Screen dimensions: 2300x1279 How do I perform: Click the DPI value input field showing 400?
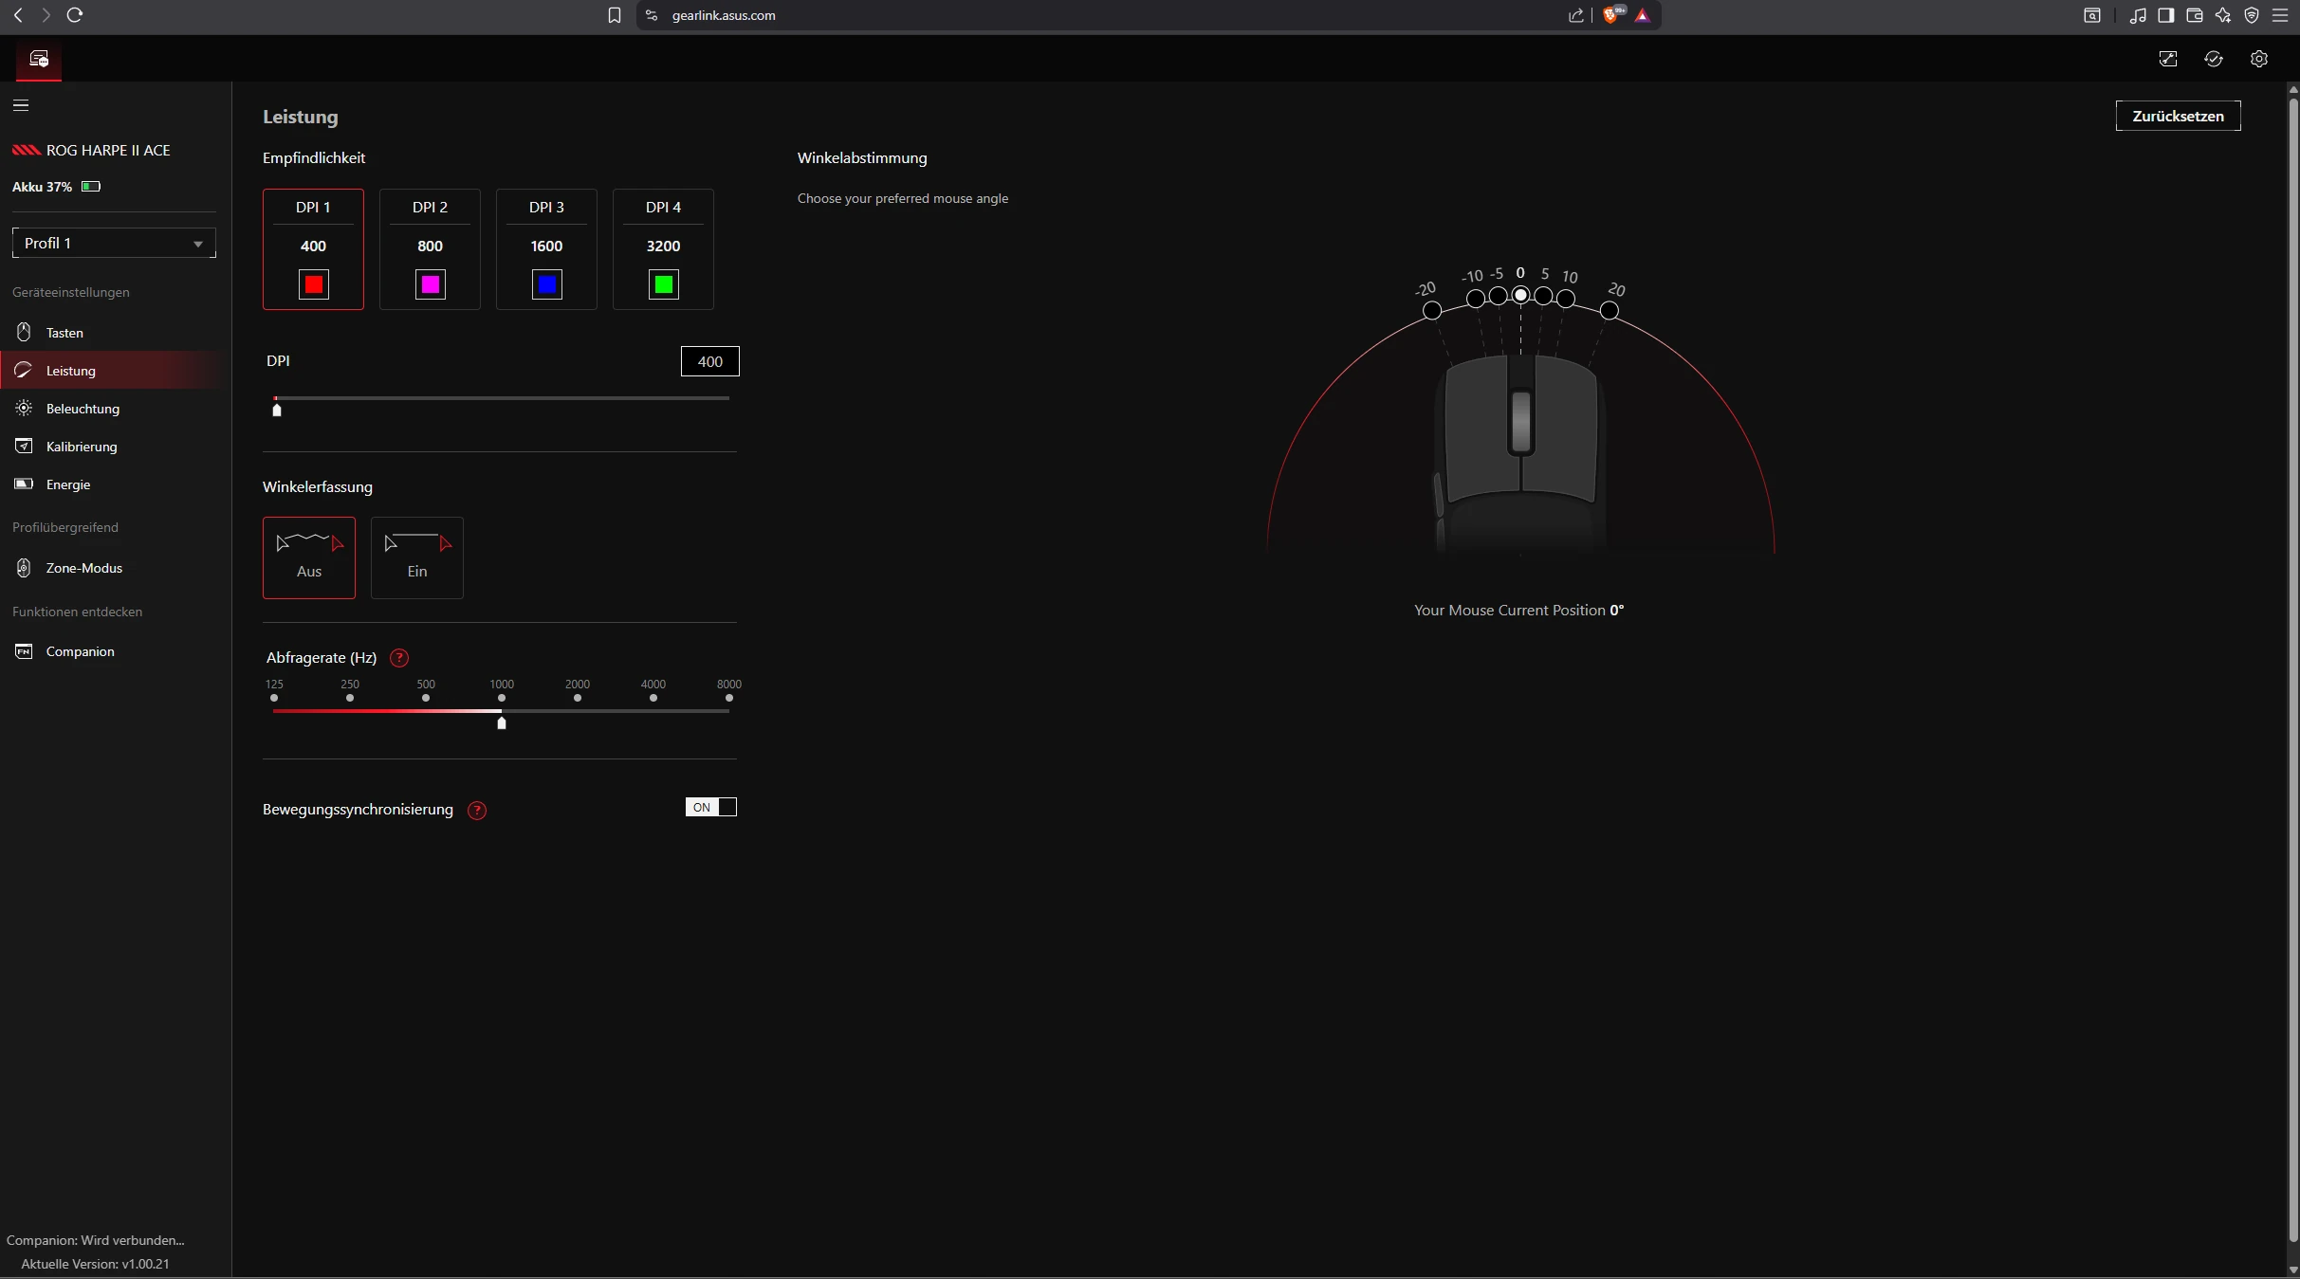[709, 361]
